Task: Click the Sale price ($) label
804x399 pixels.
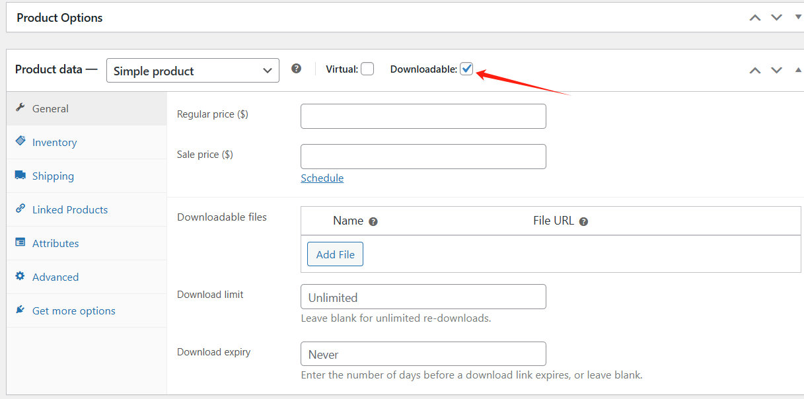Action: coord(205,155)
